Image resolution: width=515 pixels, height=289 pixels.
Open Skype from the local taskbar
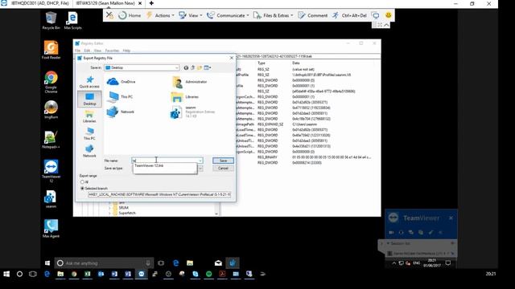tap(196, 274)
